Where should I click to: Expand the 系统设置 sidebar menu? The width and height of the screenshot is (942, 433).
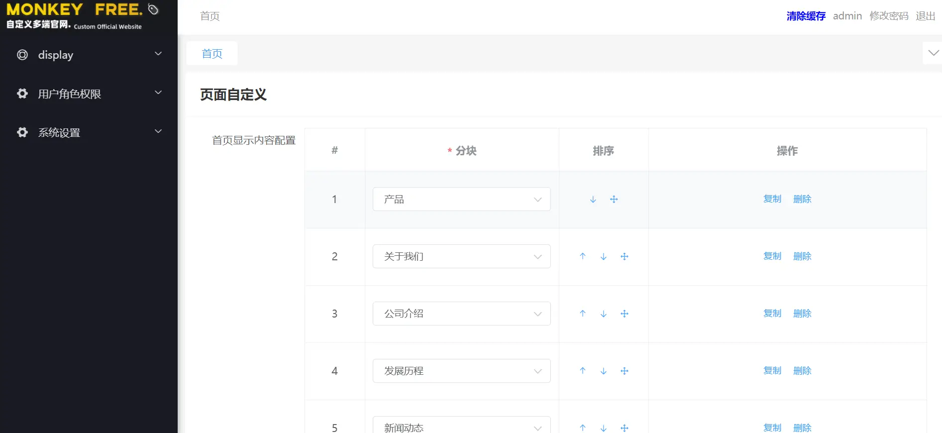(89, 132)
